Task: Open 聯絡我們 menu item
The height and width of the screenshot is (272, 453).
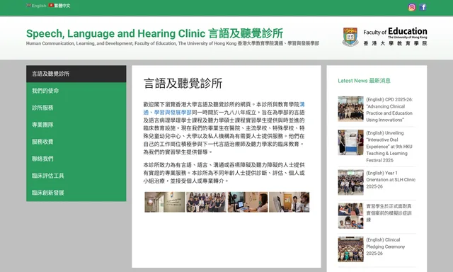Action: click(x=76, y=159)
